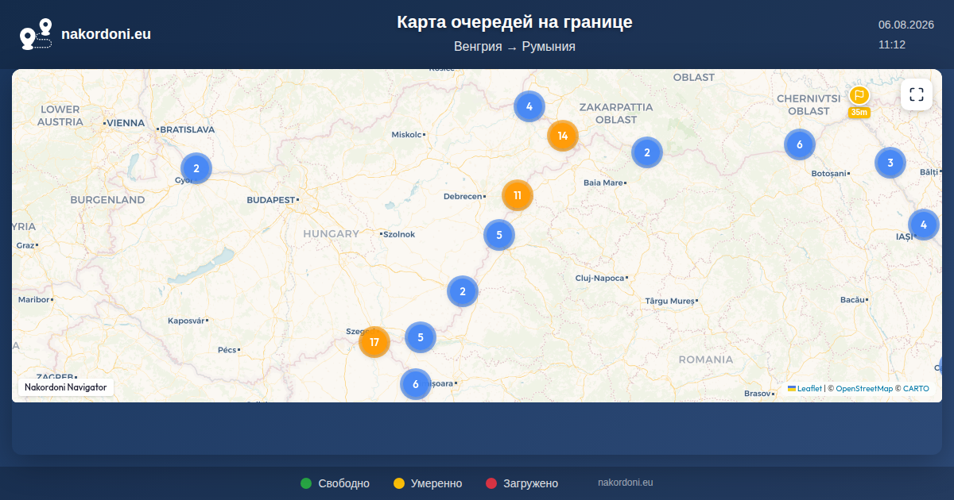The height and width of the screenshot is (500, 954).
Task: Open cluster marker 2 north of Baia Mare
Action: (647, 152)
